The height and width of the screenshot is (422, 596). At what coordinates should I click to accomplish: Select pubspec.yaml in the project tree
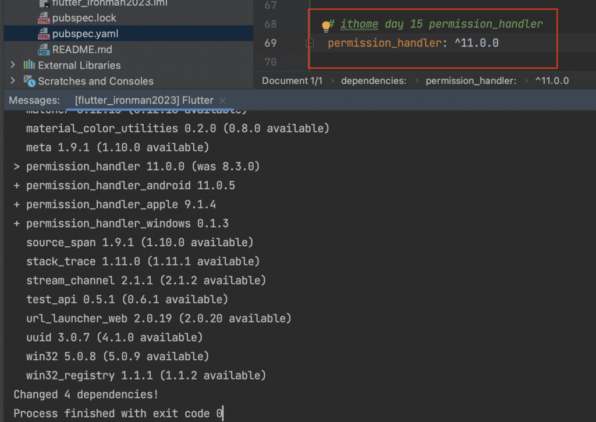click(x=85, y=34)
